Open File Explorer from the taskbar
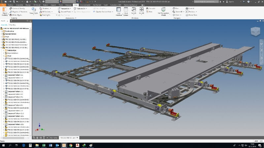Image resolution: width=264 pixels, height=148 pixels. 37,145
